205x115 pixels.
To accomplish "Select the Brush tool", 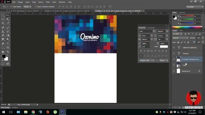I will (8, 27).
